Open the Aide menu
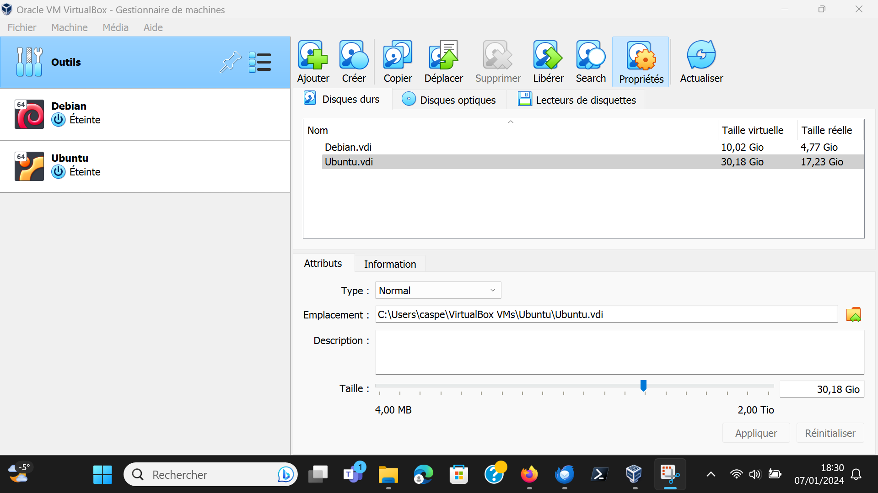This screenshot has height=493, width=878. (153, 27)
